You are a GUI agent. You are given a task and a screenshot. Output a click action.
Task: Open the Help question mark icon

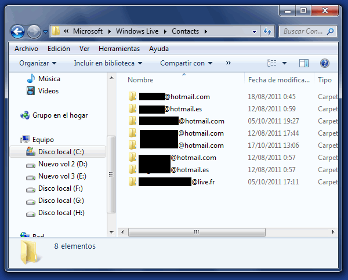click(x=325, y=63)
